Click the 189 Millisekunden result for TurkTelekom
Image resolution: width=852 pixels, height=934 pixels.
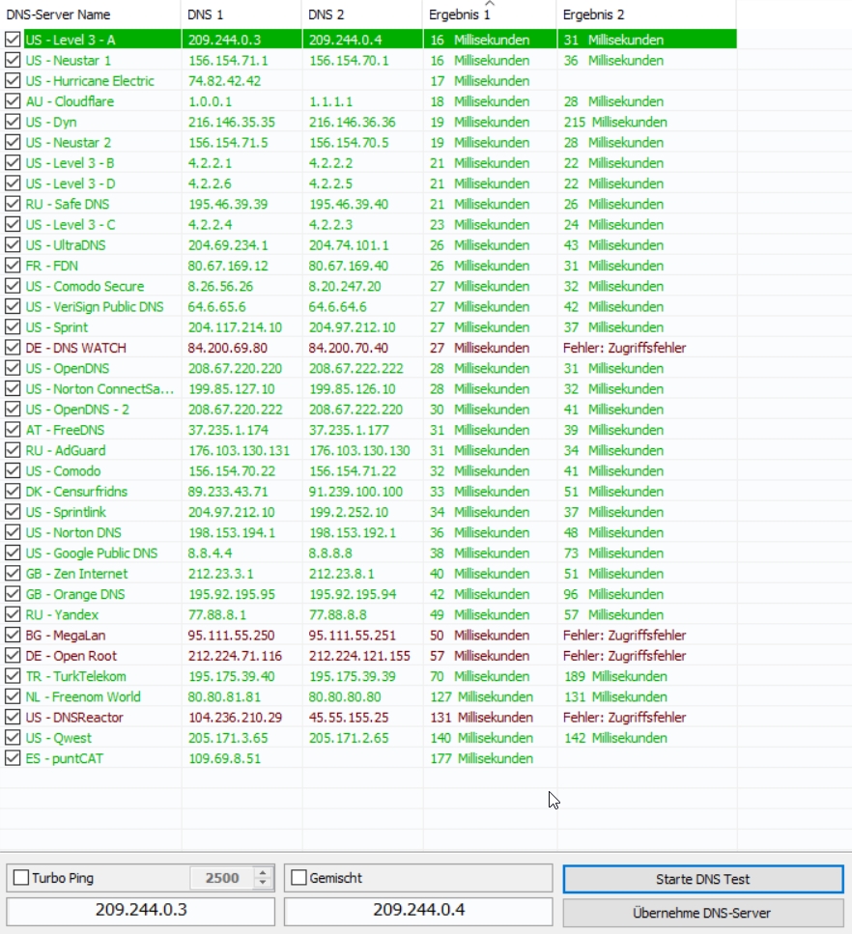615,676
